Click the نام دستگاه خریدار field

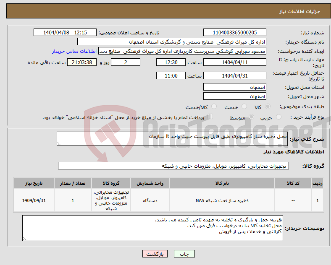[x=172, y=42]
